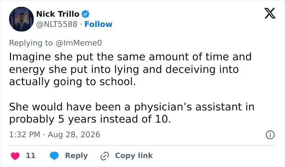Open the 1:32 PM time stamp
Viewport: 285px width, 167px height.
pos(24,135)
